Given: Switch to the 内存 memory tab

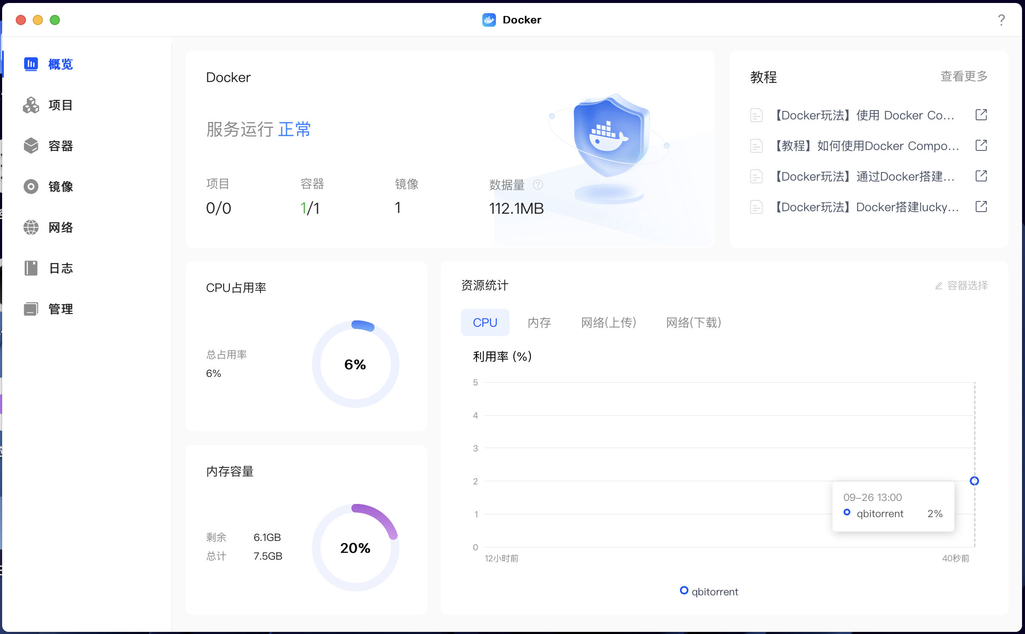Looking at the screenshot, I should [x=539, y=323].
